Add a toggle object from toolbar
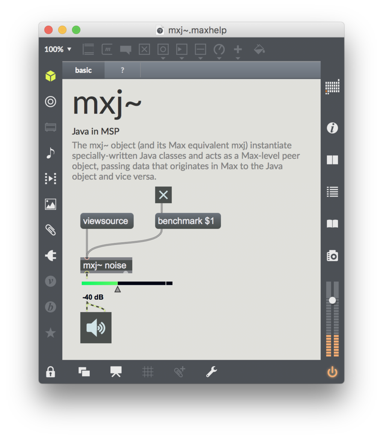 (x=144, y=50)
